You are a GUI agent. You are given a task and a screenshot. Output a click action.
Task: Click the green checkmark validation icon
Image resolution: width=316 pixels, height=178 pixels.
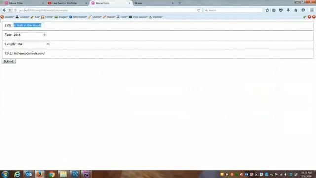305,17
